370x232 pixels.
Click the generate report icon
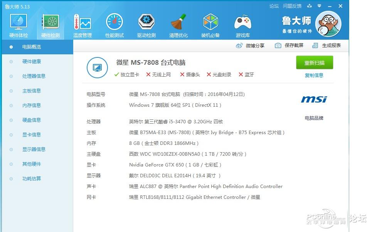pyautogui.click(x=315, y=45)
